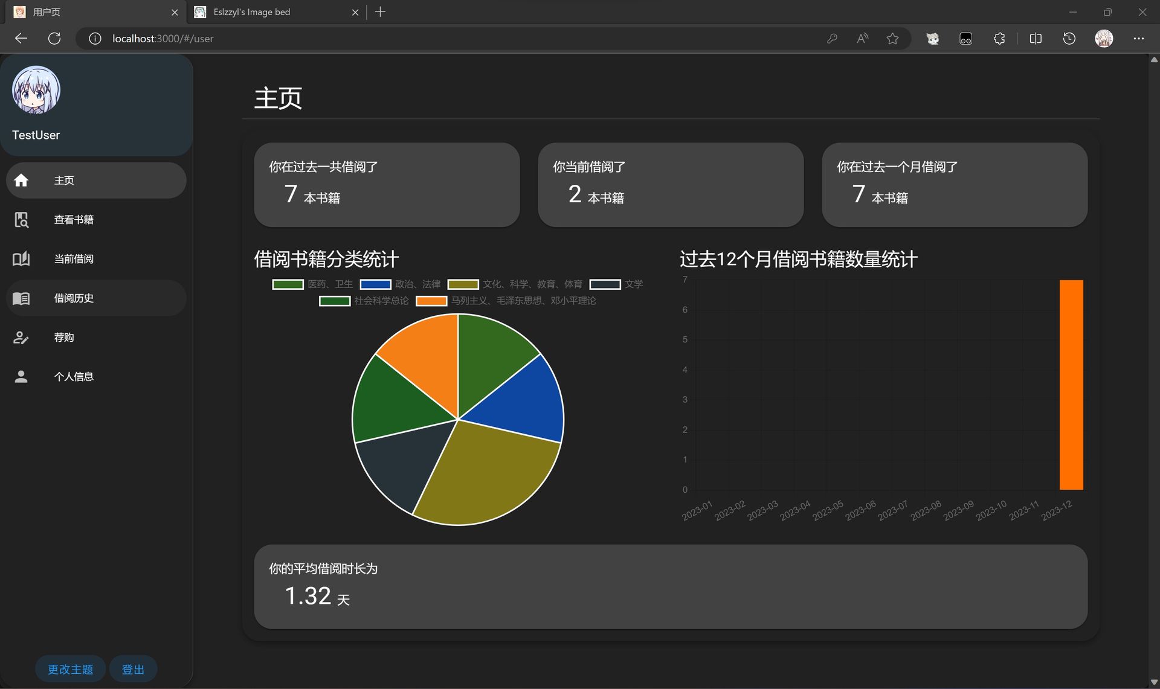1160x689 pixels.
Task: Click the read aloud icon
Action: tap(862, 39)
